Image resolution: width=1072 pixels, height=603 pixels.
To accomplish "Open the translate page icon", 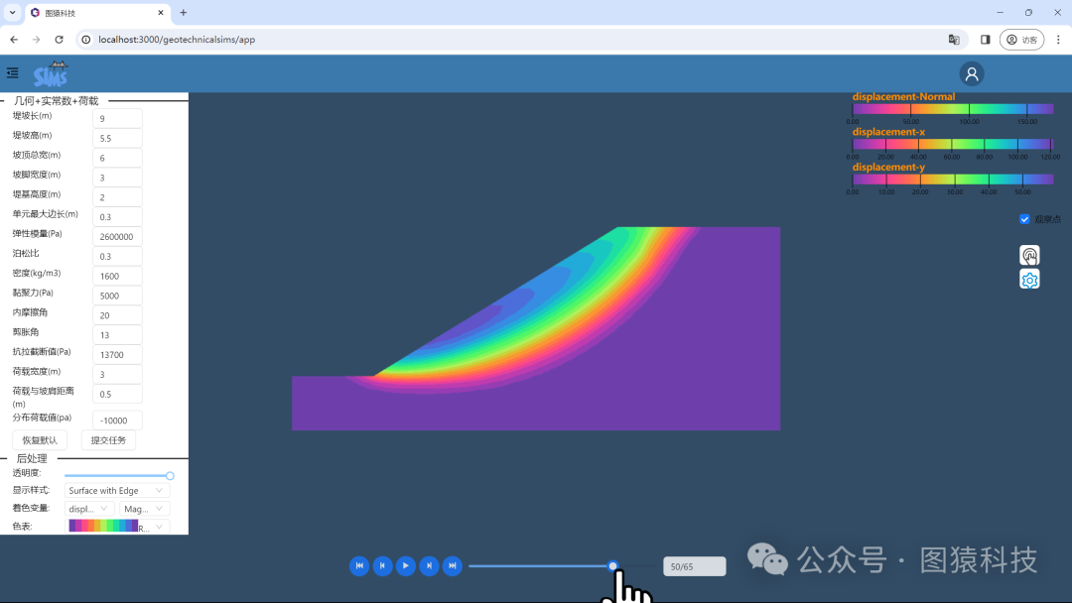I will (954, 40).
